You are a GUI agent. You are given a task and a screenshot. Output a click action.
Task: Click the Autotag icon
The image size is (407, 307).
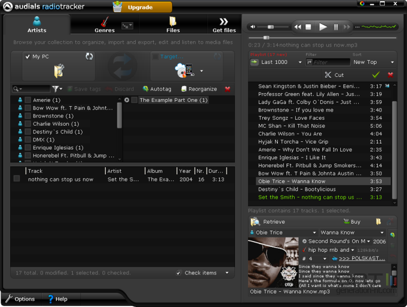[x=145, y=89]
